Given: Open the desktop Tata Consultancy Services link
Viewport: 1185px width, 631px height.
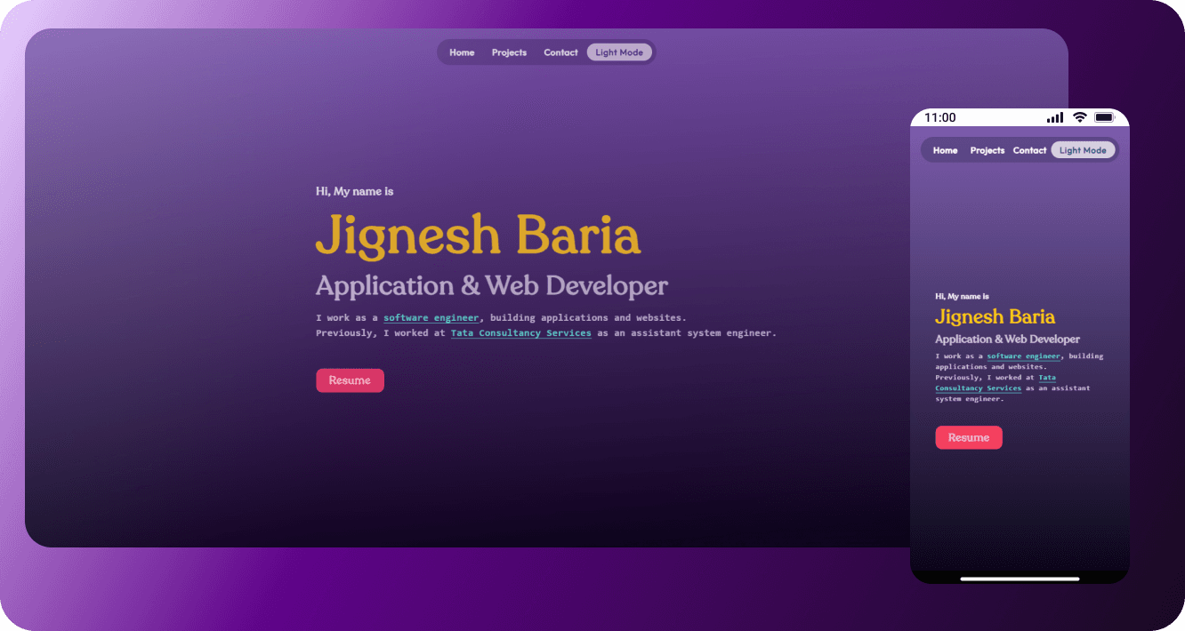Looking at the screenshot, I should [520, 333].
